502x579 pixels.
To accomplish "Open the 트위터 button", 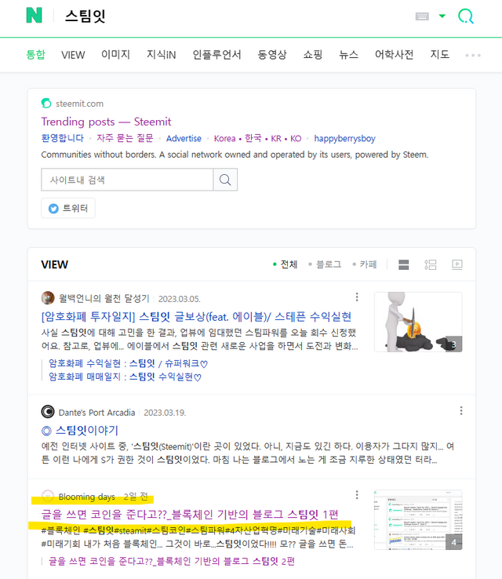I will coord(68,208).
